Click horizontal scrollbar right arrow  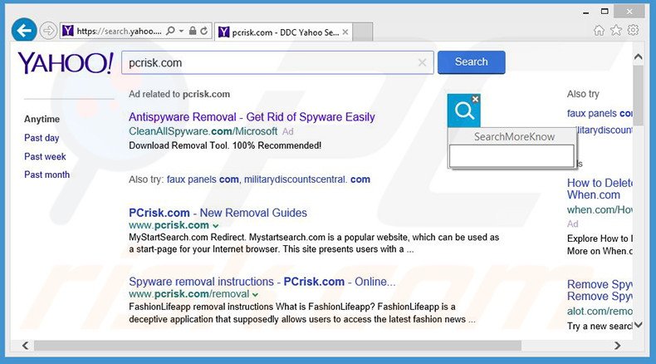(x=618, y=345)
